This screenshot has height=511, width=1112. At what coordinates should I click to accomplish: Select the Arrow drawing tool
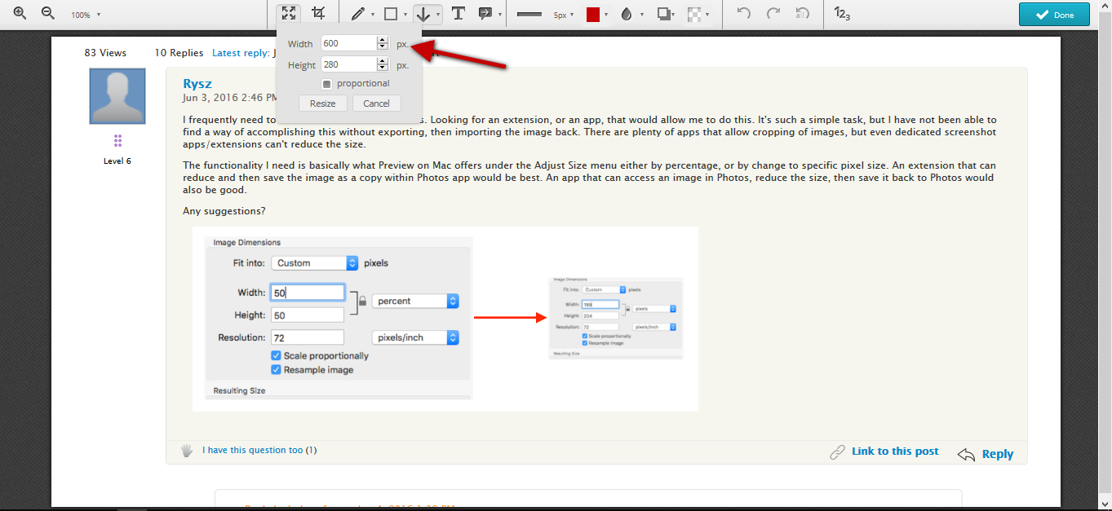tap(423, 14)
